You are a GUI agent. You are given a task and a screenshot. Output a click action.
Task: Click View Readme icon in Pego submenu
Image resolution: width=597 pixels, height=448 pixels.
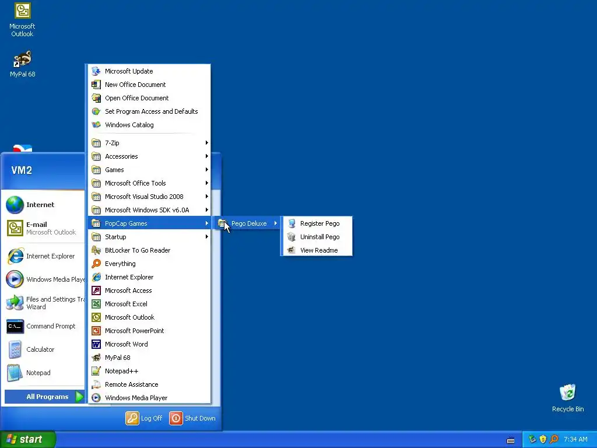pos(292,250)
